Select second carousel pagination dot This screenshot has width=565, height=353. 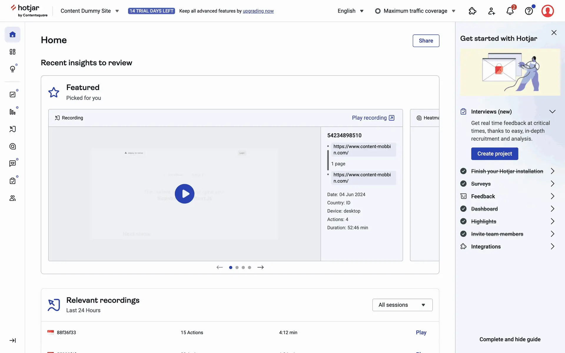(x=237, y=267)
